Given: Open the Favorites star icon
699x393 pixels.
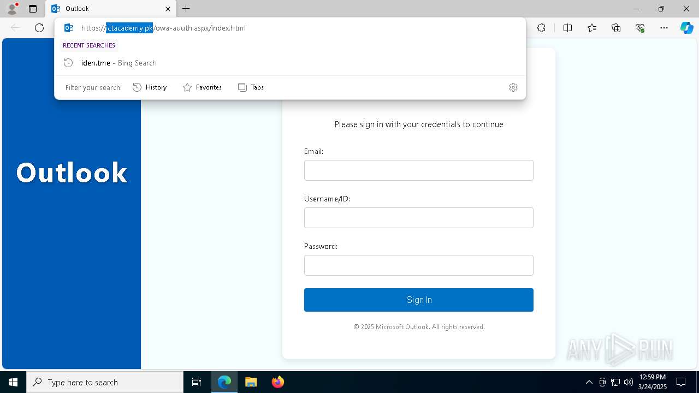Looking at the screenshot, I should click(x=592, y=28).
